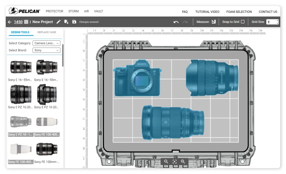Open the Select Brand dropdown
This screenshot has width=286, height=174.
click(46, 50)
